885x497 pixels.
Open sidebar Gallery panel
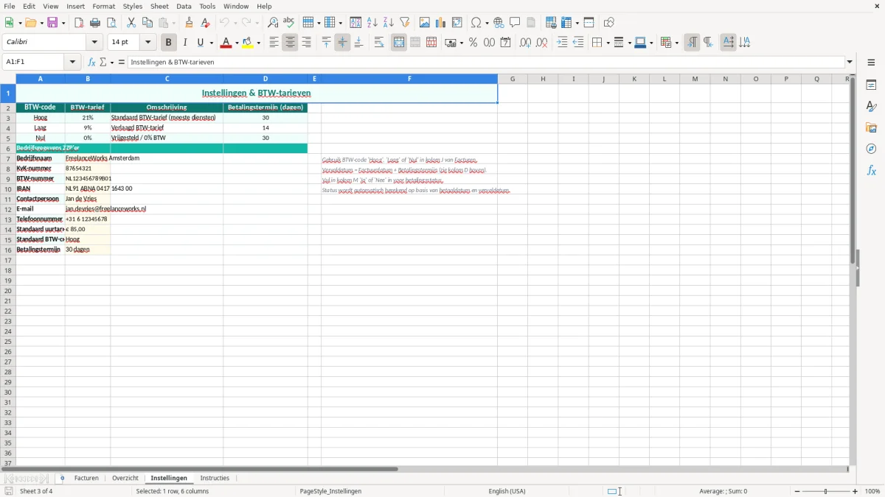871,128
